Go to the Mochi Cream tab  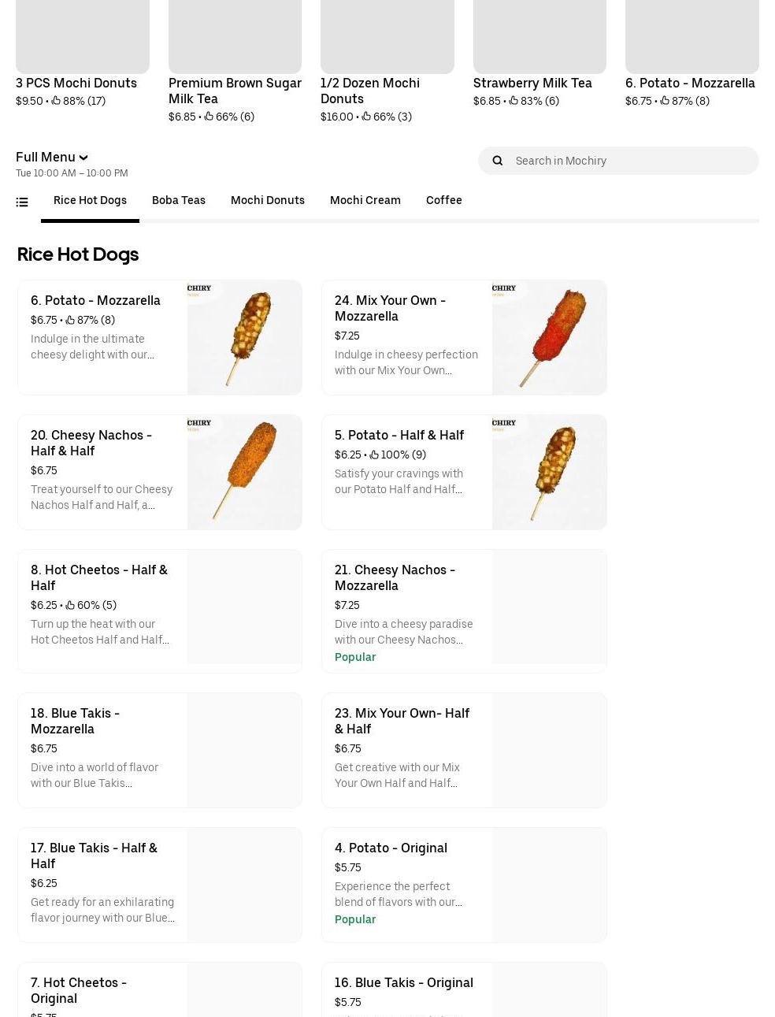[365, 200]
